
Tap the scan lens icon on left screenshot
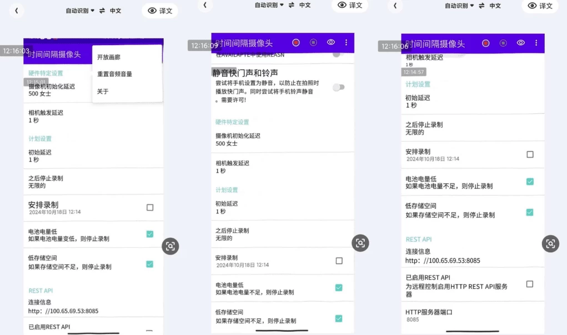point(170,246)
